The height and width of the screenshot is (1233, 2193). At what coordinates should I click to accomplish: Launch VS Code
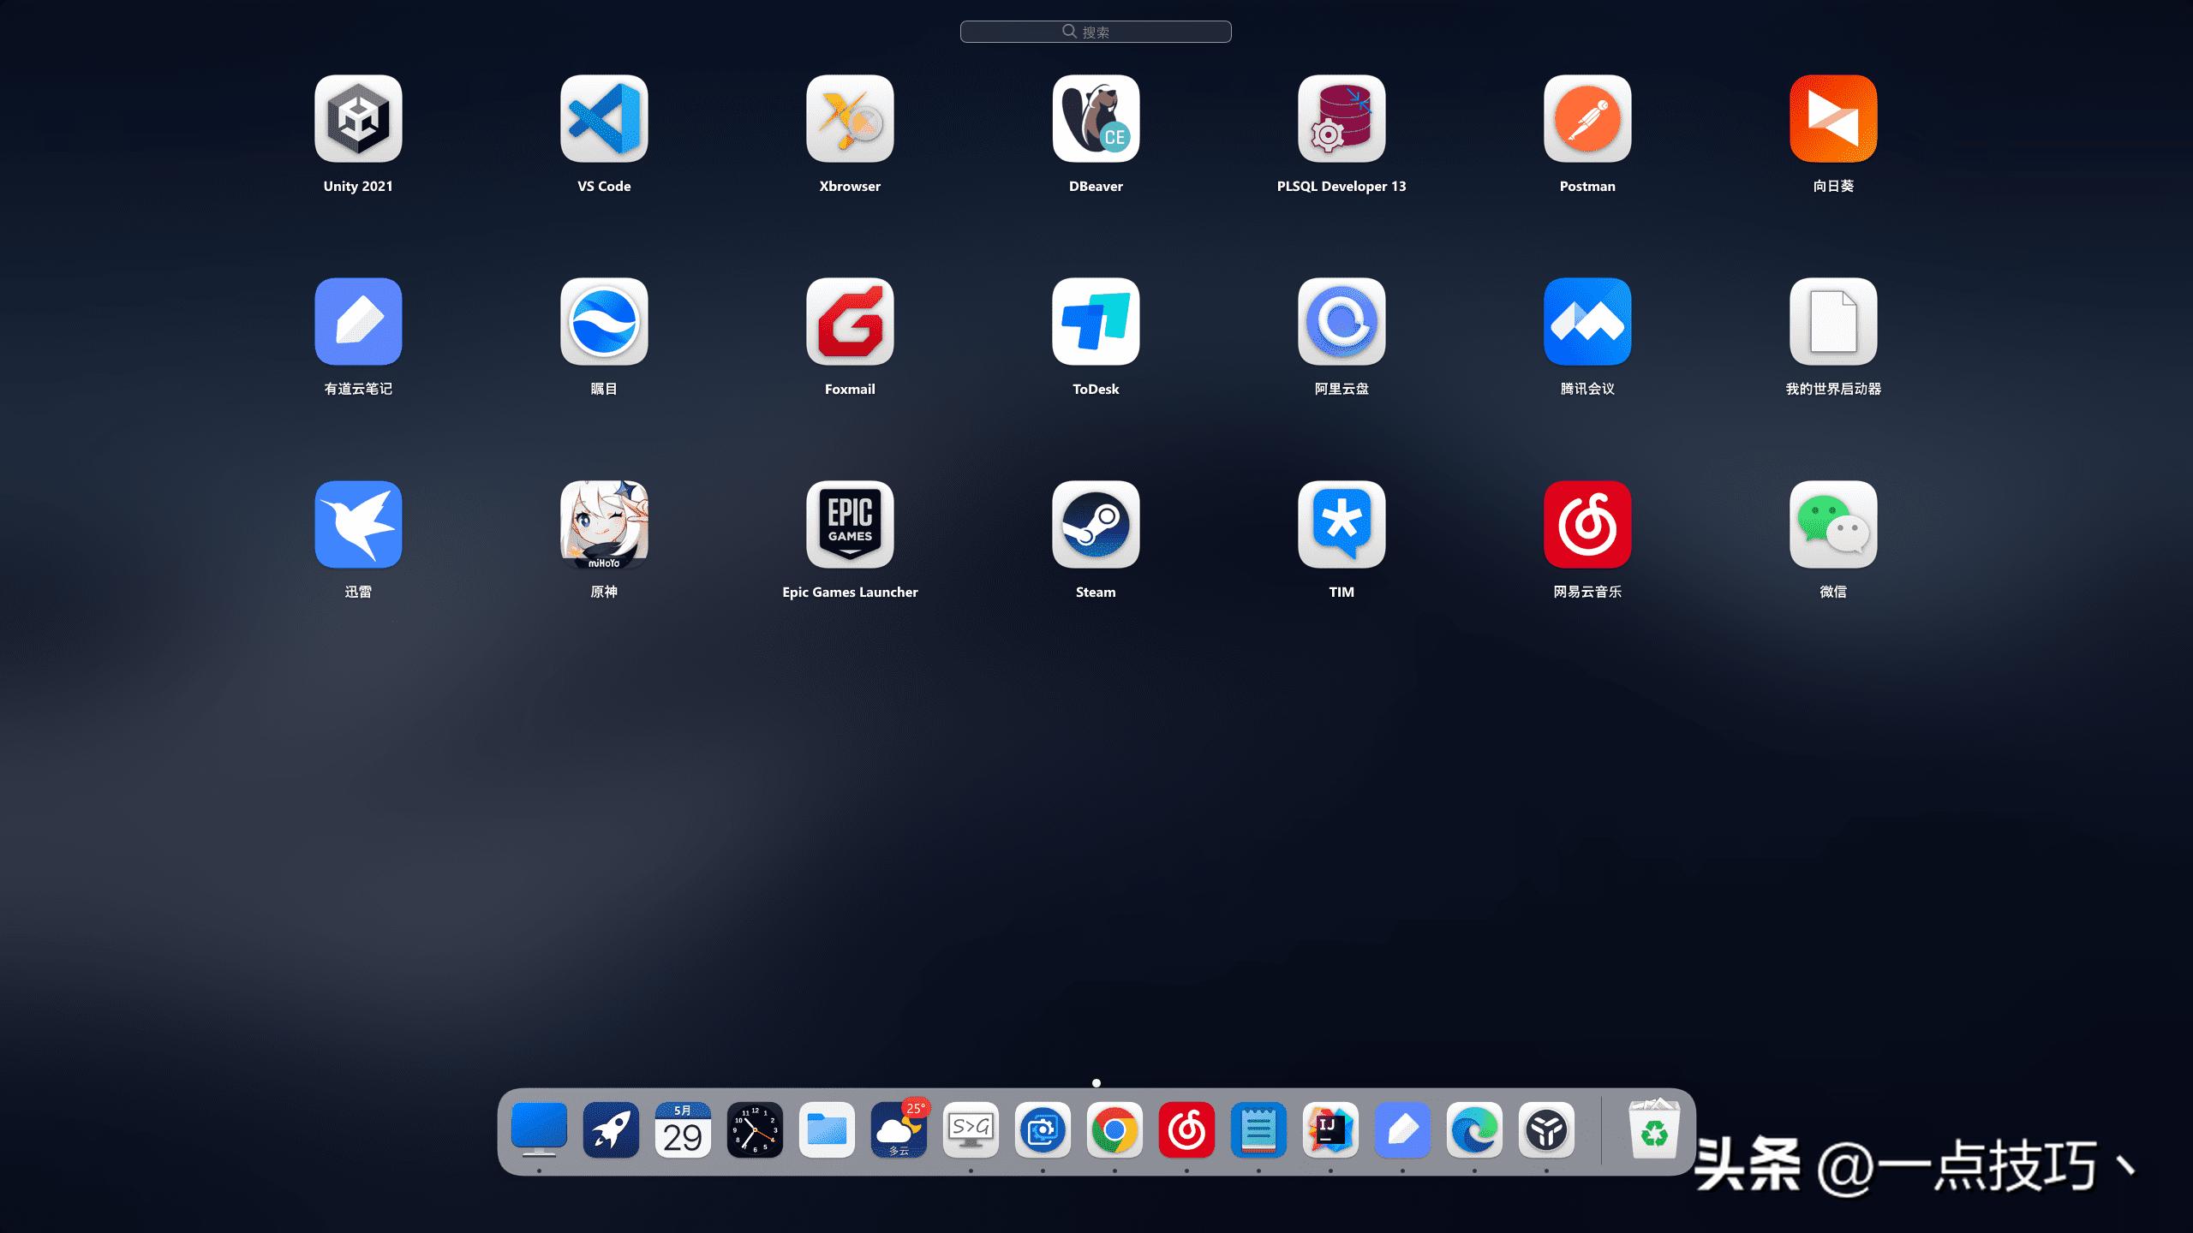(x=603, y=120)
